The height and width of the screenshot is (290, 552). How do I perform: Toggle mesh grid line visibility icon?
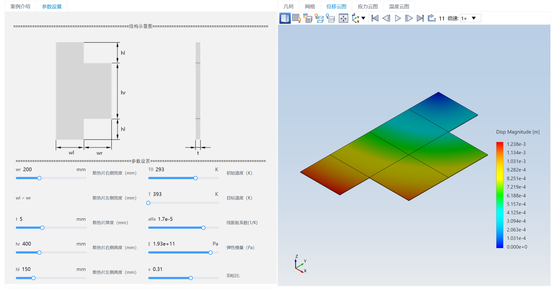[x=296, y=18]
